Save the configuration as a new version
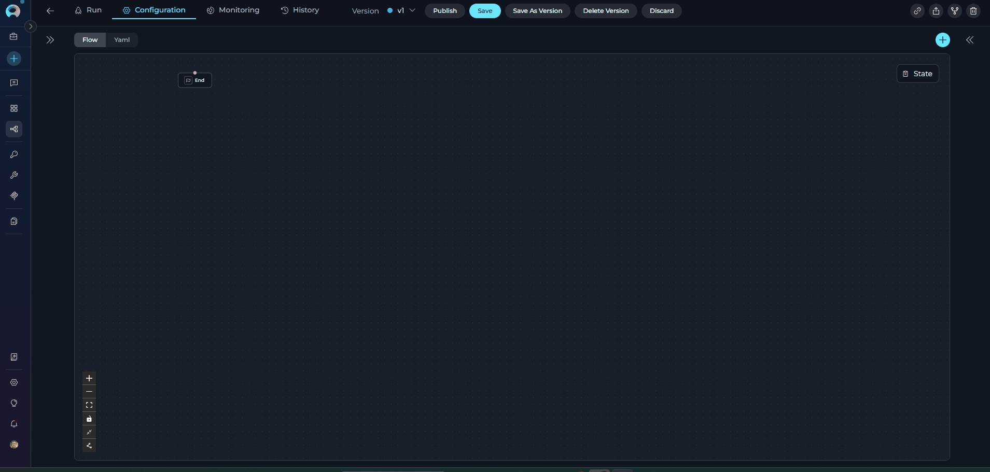 [537, 10]
